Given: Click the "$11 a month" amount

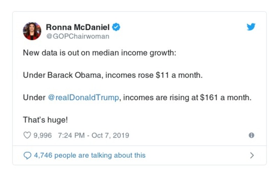Looking at the screenshot, I should coord(179,75).
